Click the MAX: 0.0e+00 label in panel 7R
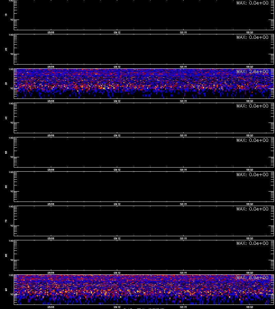The image size is (275, 309). (252, 209)
